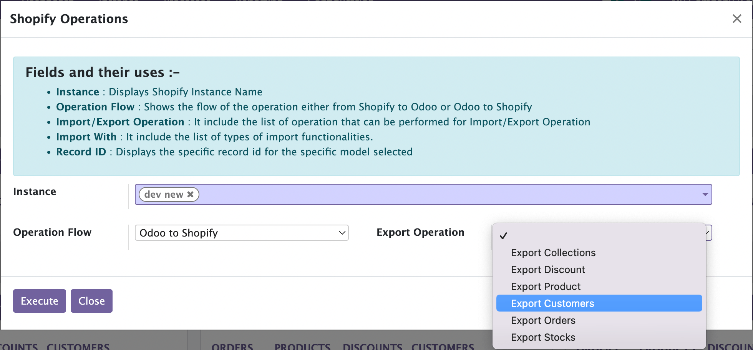This screenshot has height=350, width=753.
Task: Click the Export Operation field label
Action: tap(420, 232)
